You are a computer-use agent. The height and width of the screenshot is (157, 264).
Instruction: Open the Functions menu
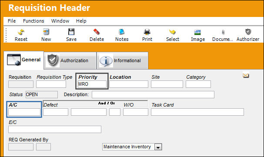(33, 21)
